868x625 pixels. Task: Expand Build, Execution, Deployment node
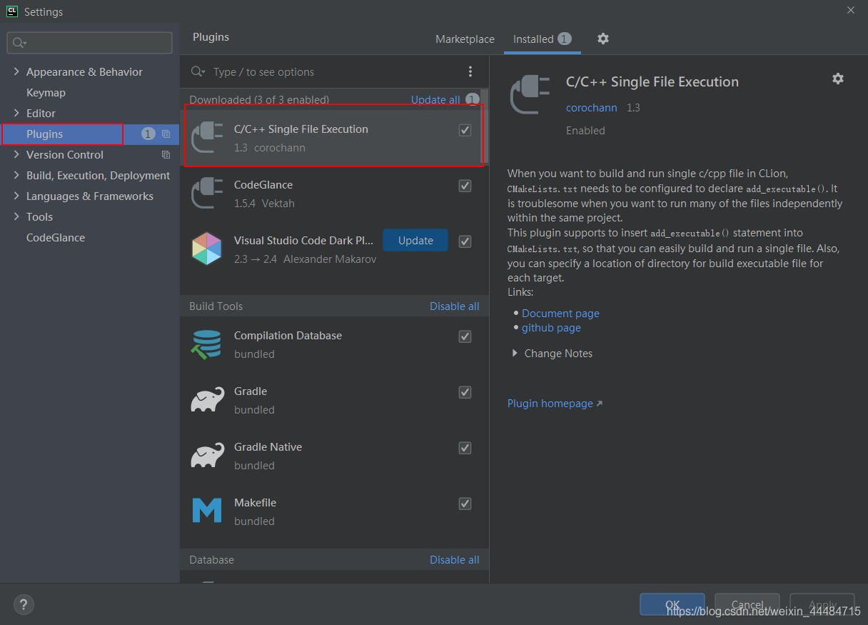point(16,176)
